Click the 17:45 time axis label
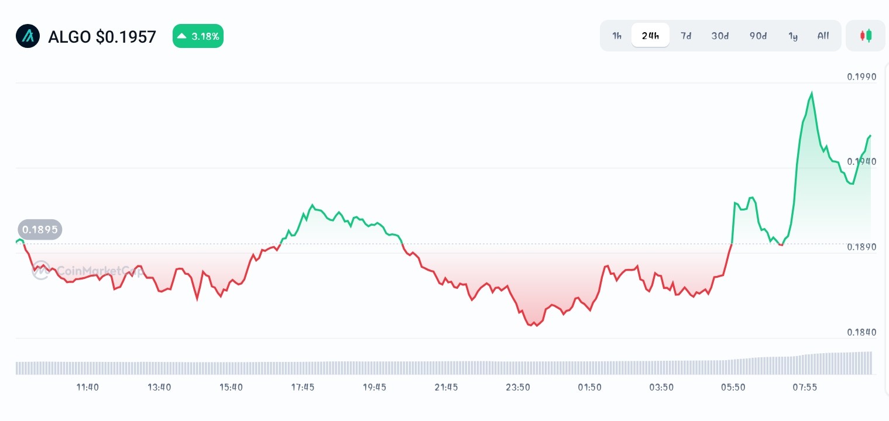Image resolution: width=889 pixels, height=421 pixels. click(x=303, y=387)
